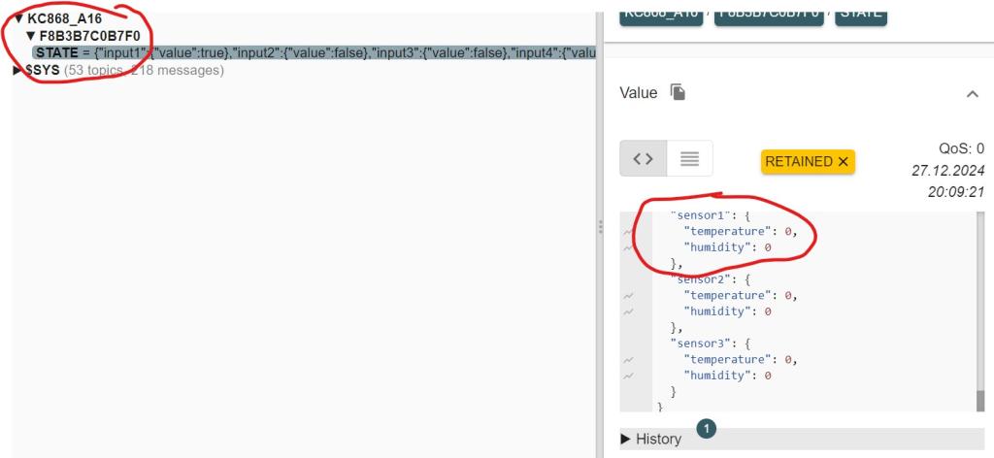Collapse the Value panel with the chevron

[972, 93]
